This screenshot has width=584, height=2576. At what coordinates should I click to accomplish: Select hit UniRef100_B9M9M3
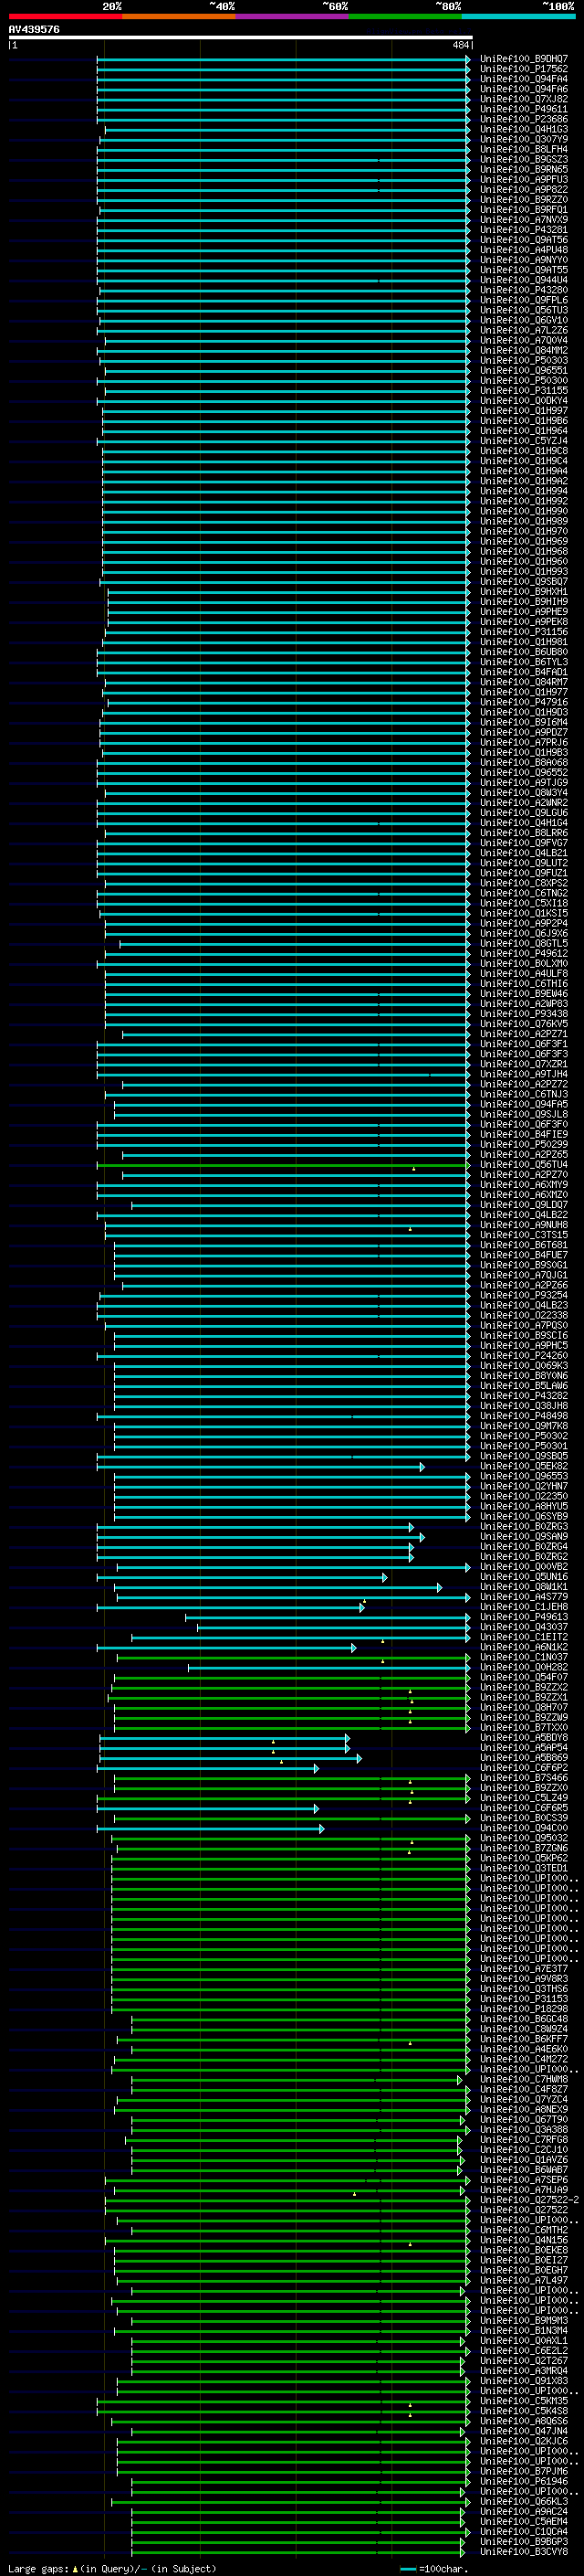(x=523, y=2320)
